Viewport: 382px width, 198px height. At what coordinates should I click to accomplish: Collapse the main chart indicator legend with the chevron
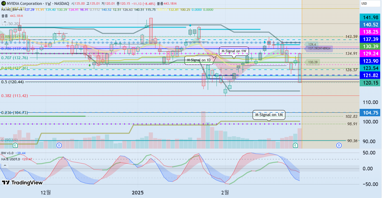pos(5,22)
